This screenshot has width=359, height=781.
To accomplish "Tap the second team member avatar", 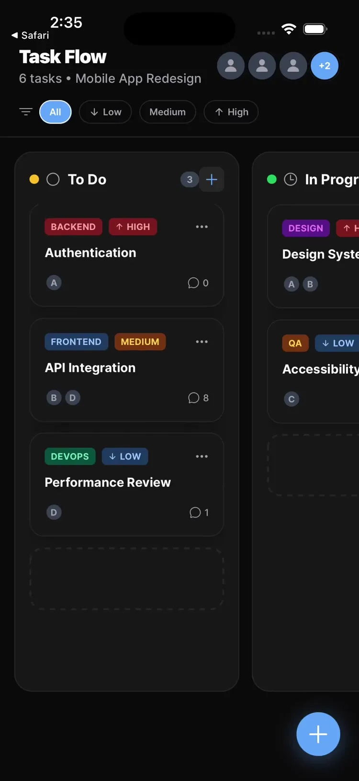I will pyautogui.click(x=262, y=66).
